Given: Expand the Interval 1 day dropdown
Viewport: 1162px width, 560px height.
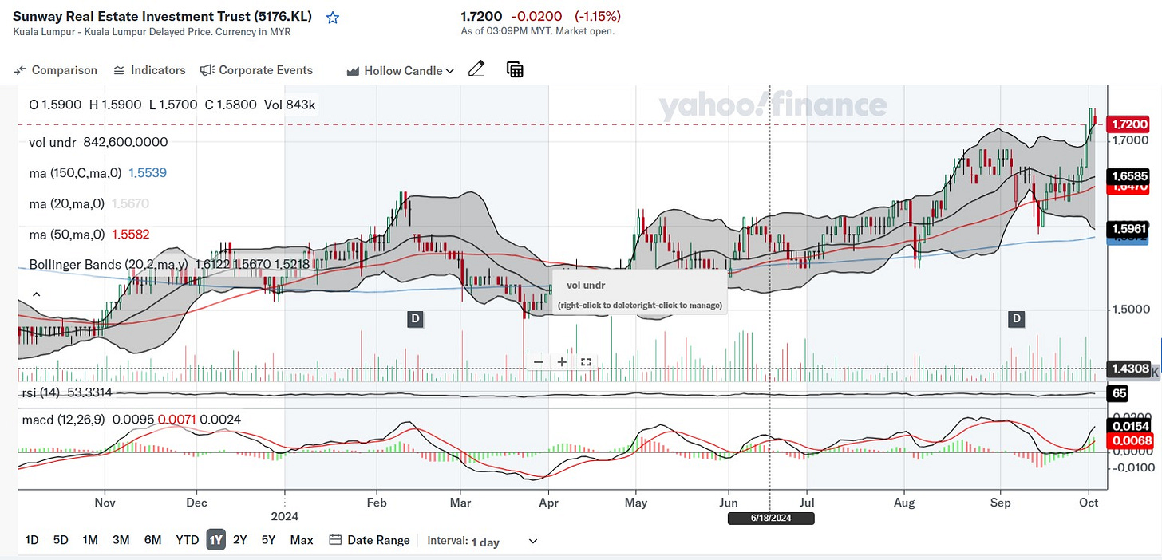Looking at the screenshot, I should 483,541.
